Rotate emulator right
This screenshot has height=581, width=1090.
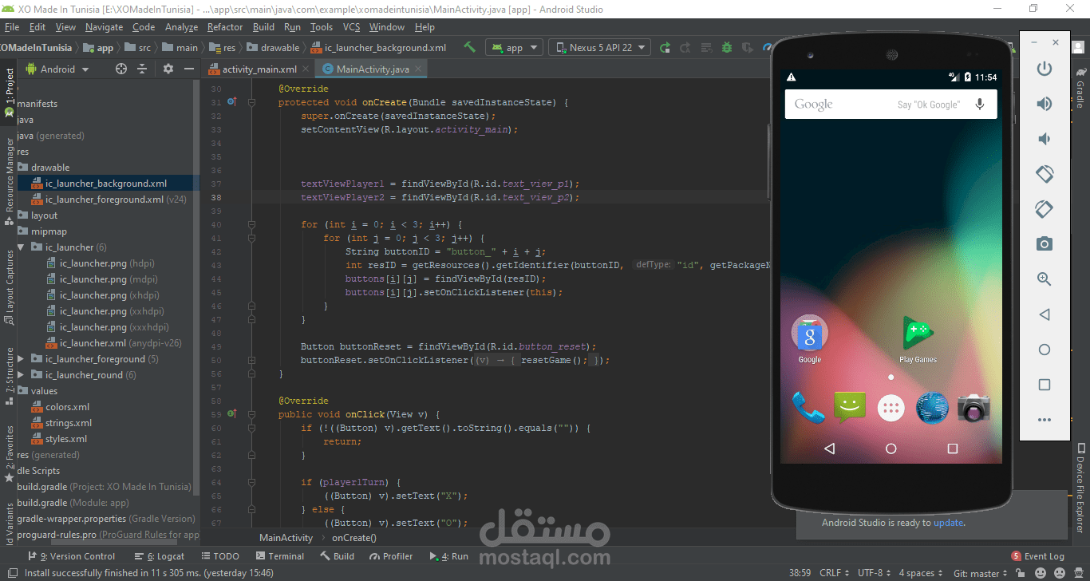(x=1044, y=208)
